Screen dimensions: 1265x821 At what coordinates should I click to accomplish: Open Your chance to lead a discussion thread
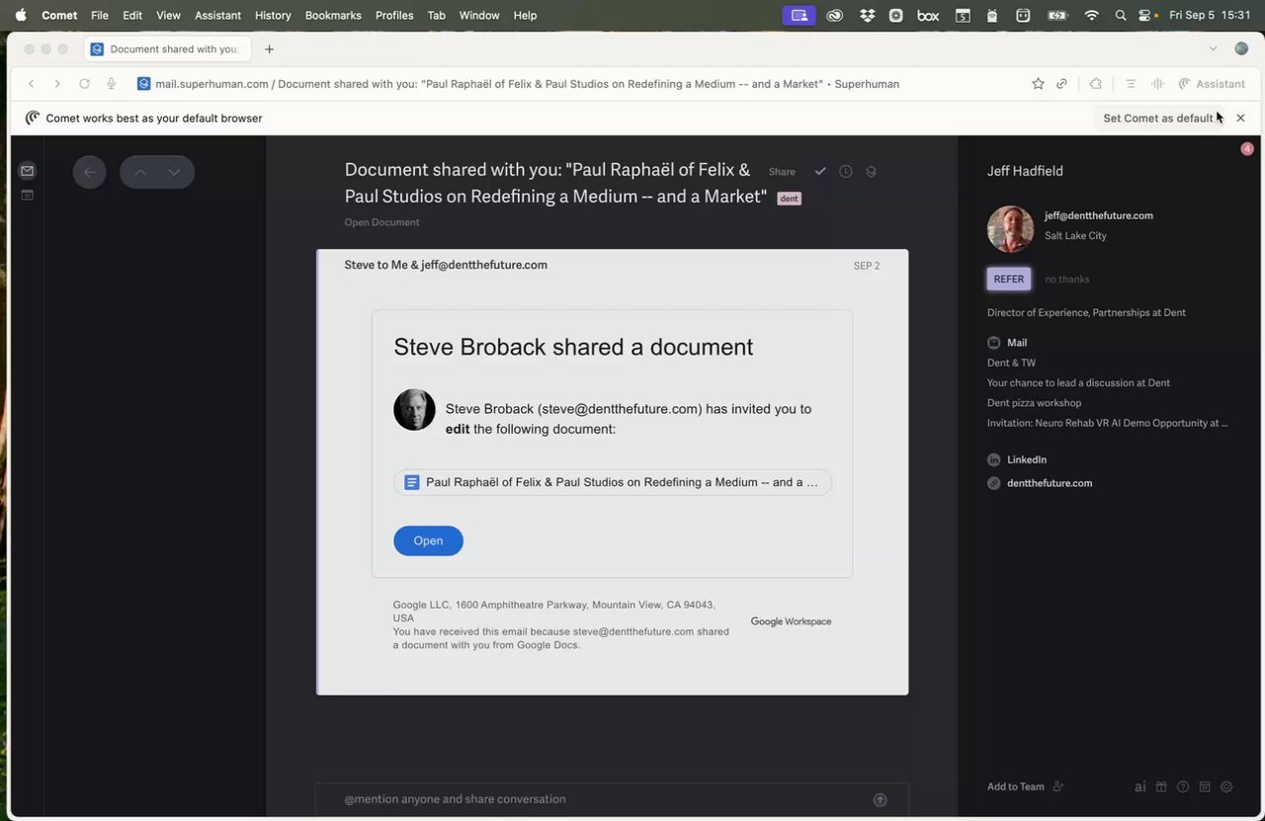(x=1078, y=382)
